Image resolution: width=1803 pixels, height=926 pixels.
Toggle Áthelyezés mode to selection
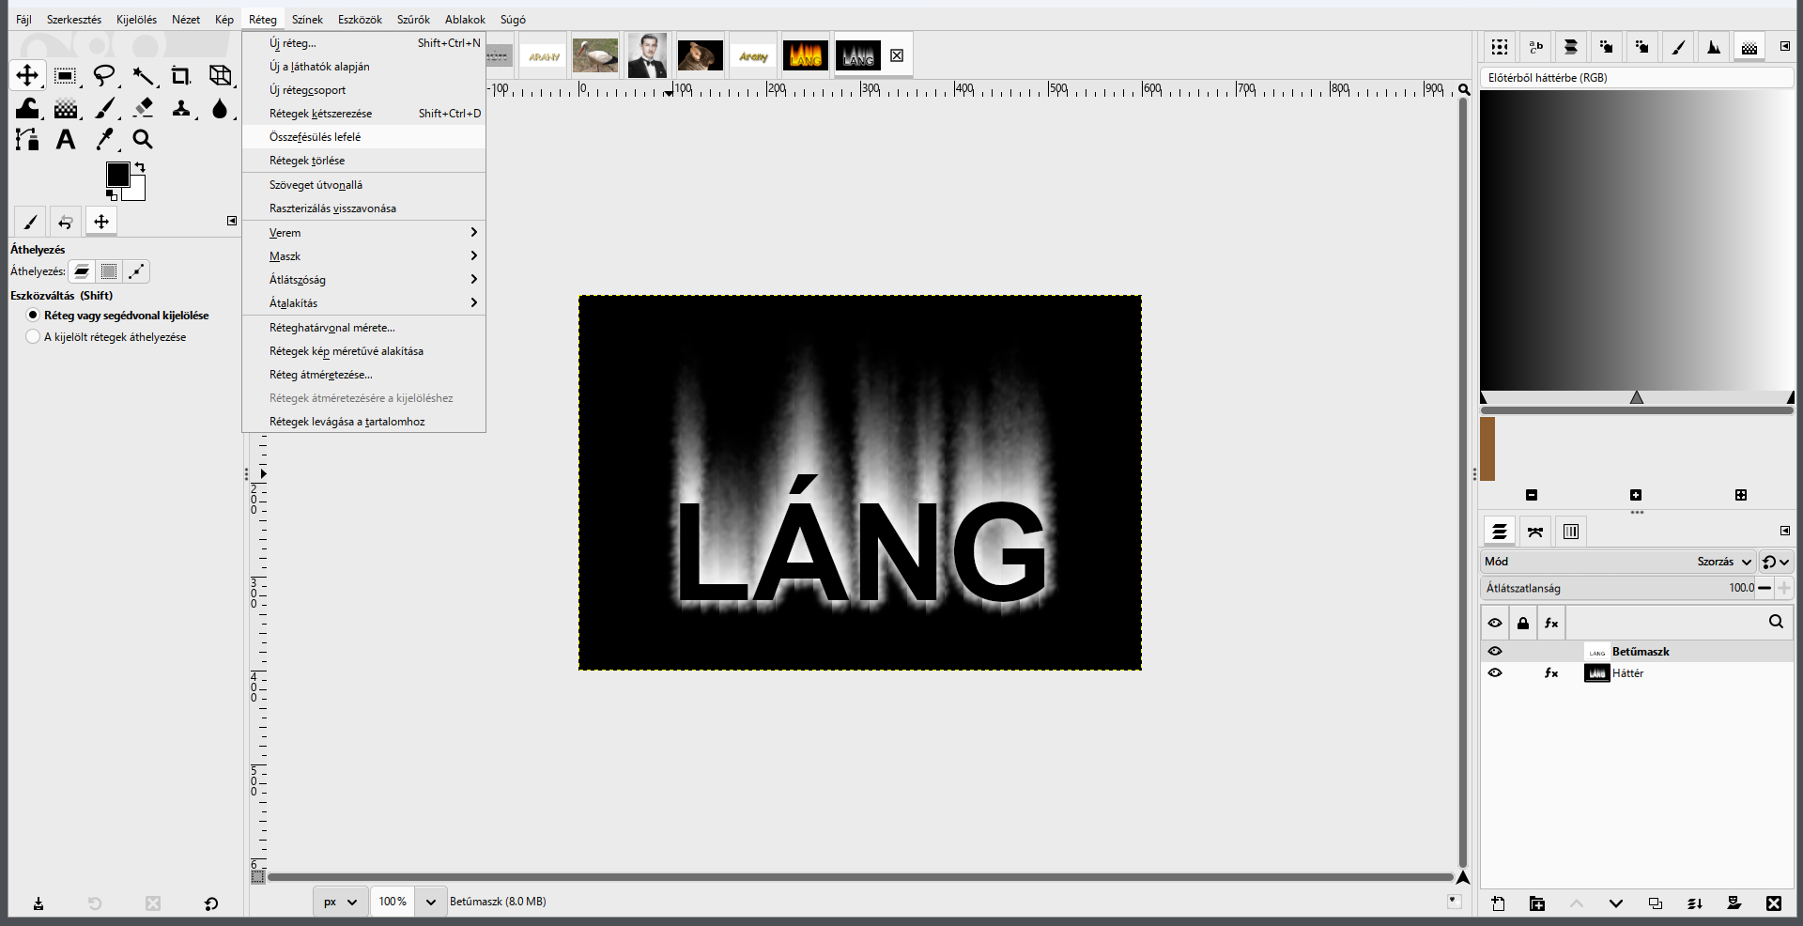tap(109, 271)
